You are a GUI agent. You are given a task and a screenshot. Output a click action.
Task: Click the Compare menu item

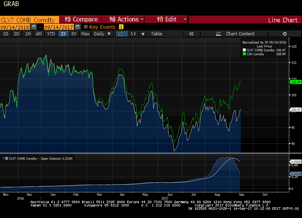pos(82,19)
